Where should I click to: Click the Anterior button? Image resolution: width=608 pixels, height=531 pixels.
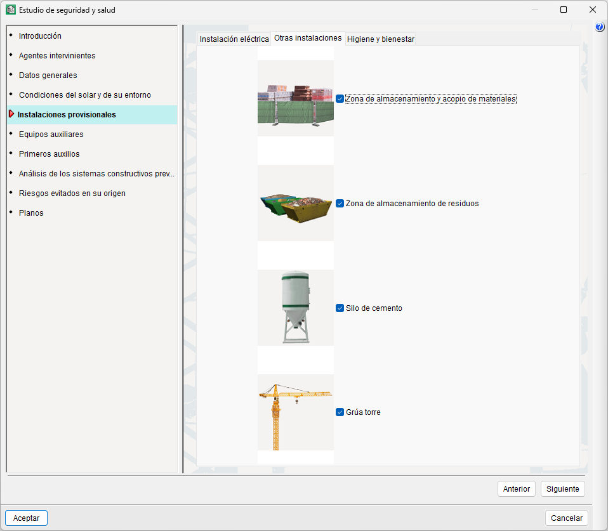(516, 488)
